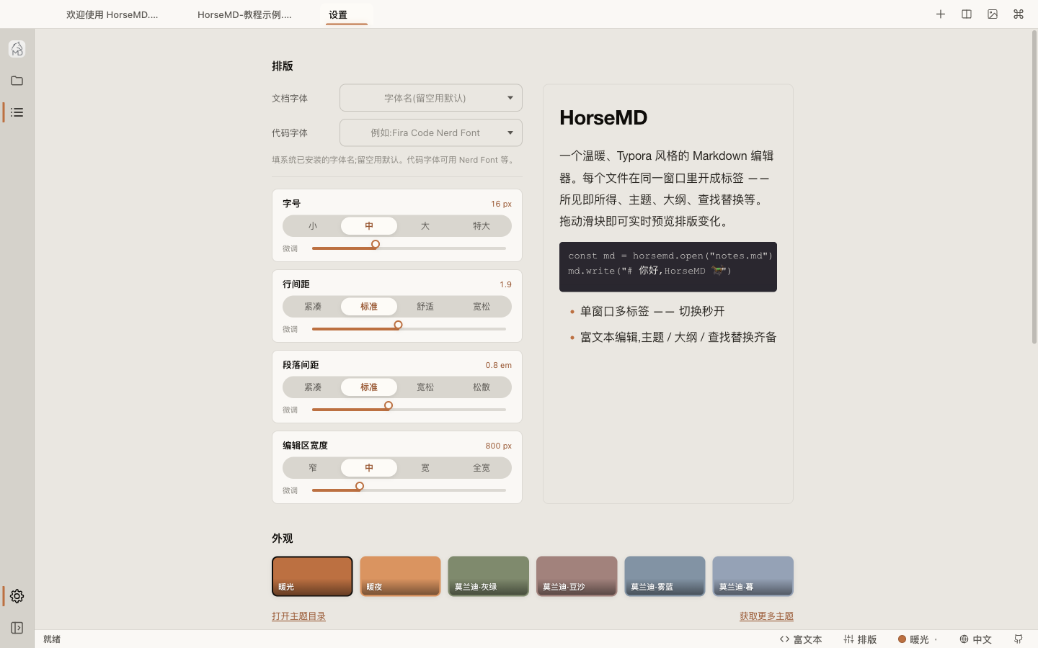This screenshot has height=648, width=1038.
Task: Switch to 欢迎使用 HorseMD tab
Action: pos(112,14)
